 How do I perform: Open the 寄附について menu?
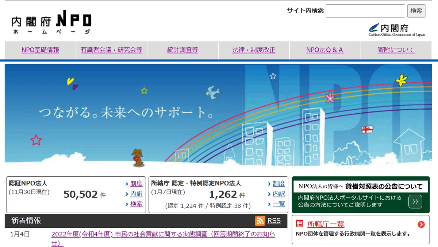click(396, 50)
